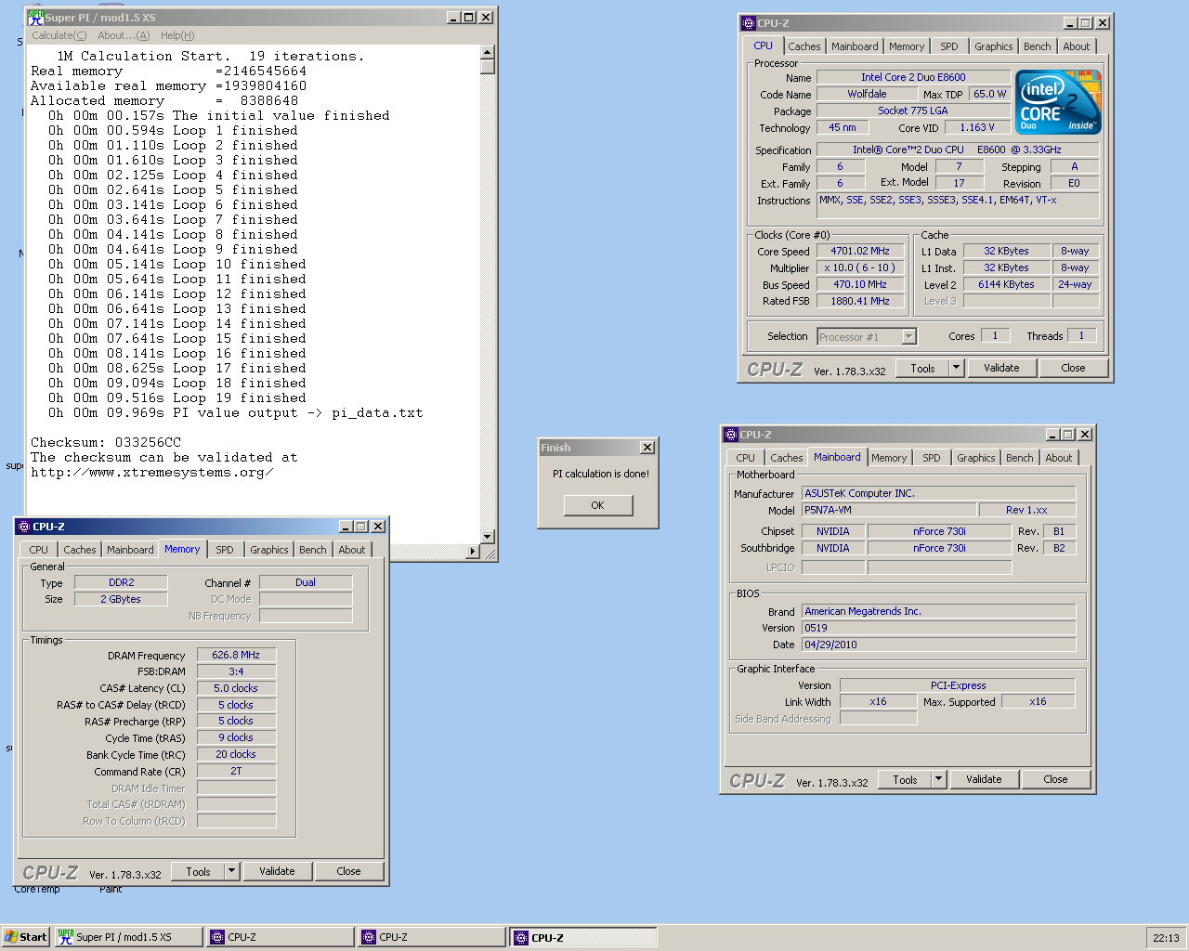The image size is (1189, 951).
Task: Switch to the Memory tab in the Mainboard window
Action: [x=889, y=458]
